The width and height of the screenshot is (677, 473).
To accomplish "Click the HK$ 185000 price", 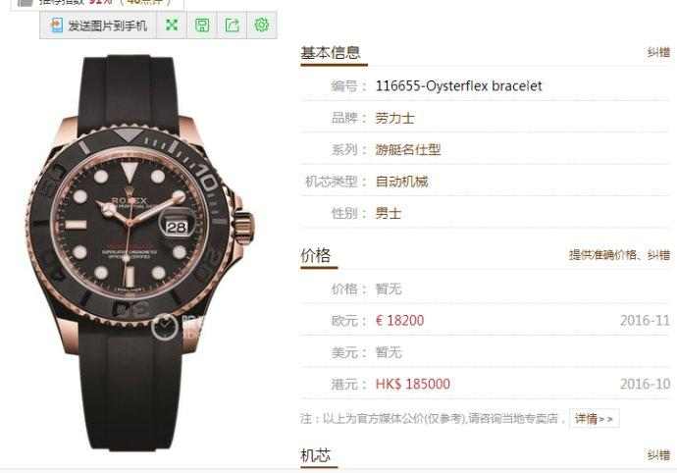I will click(412, 384).
